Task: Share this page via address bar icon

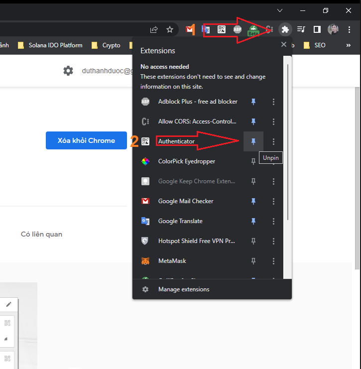Action: tap(154, 30)
